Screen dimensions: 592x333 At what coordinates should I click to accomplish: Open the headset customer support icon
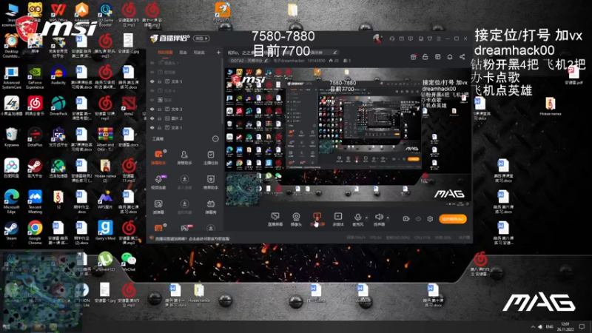[x=392, y=38]
